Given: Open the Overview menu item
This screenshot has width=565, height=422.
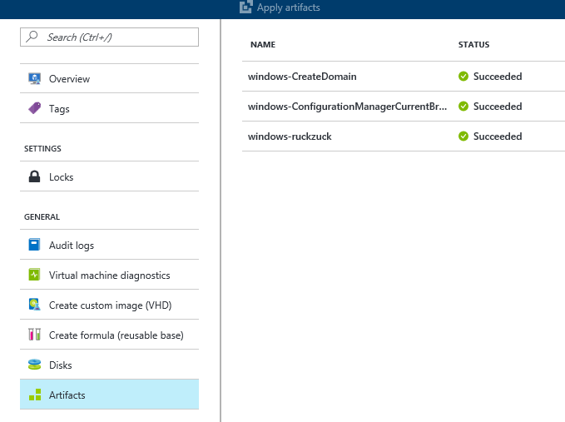Looking at the screenshot, I should pyautogui.click(x=109, y=78).
